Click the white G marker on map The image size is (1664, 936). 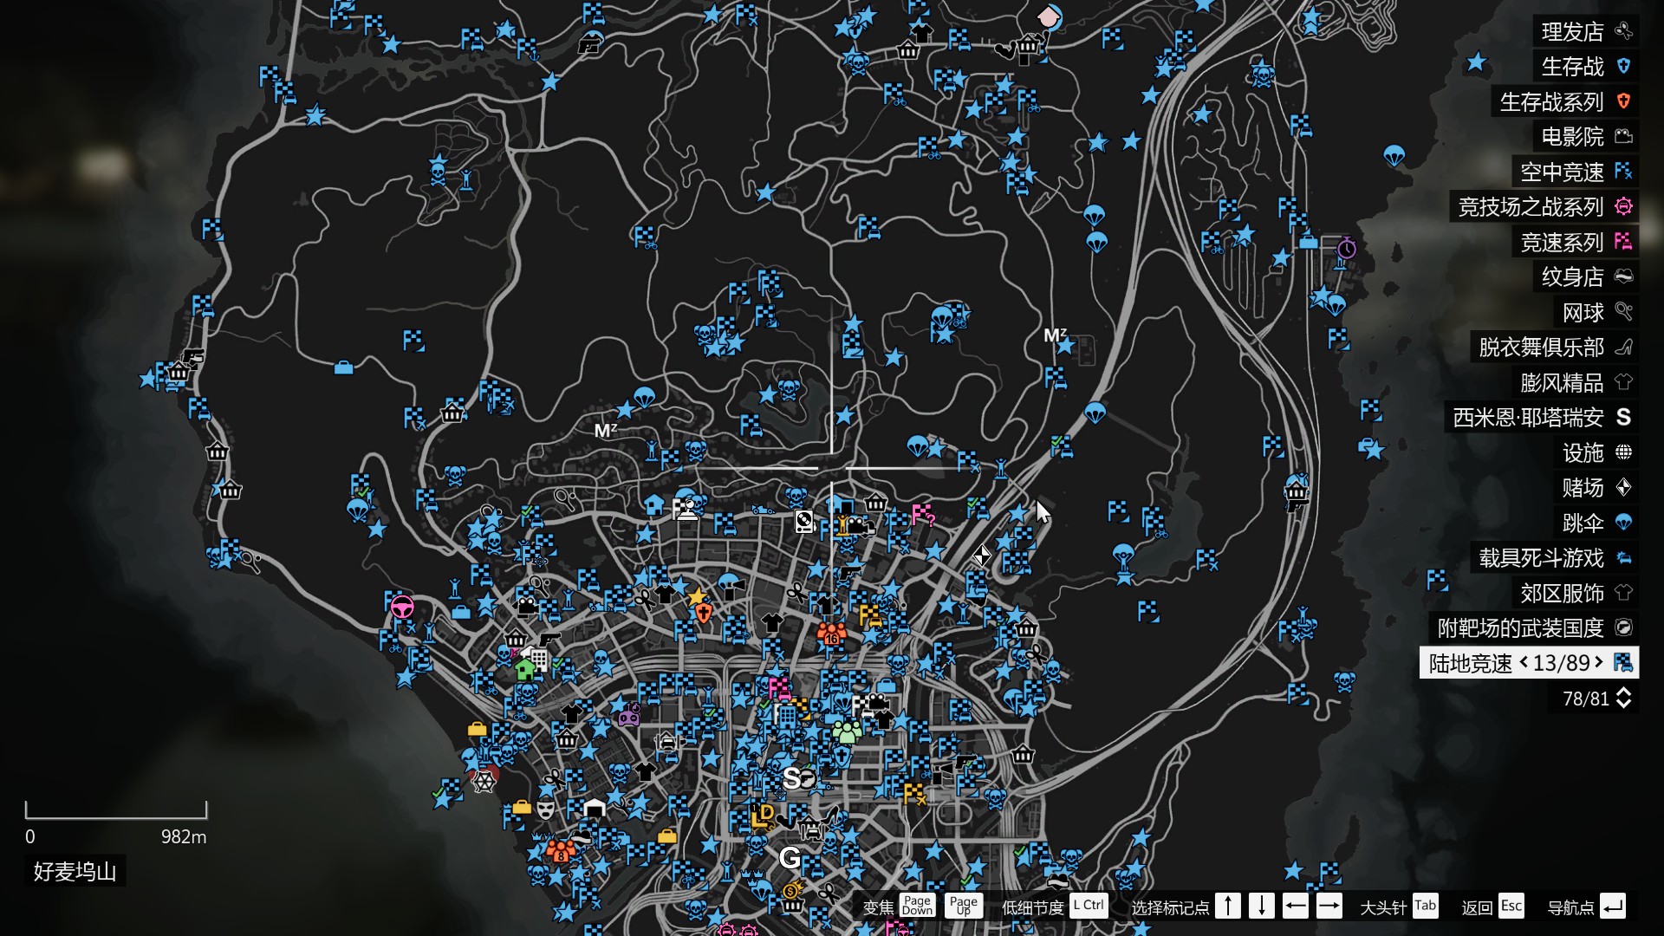(x=789, y=858)
